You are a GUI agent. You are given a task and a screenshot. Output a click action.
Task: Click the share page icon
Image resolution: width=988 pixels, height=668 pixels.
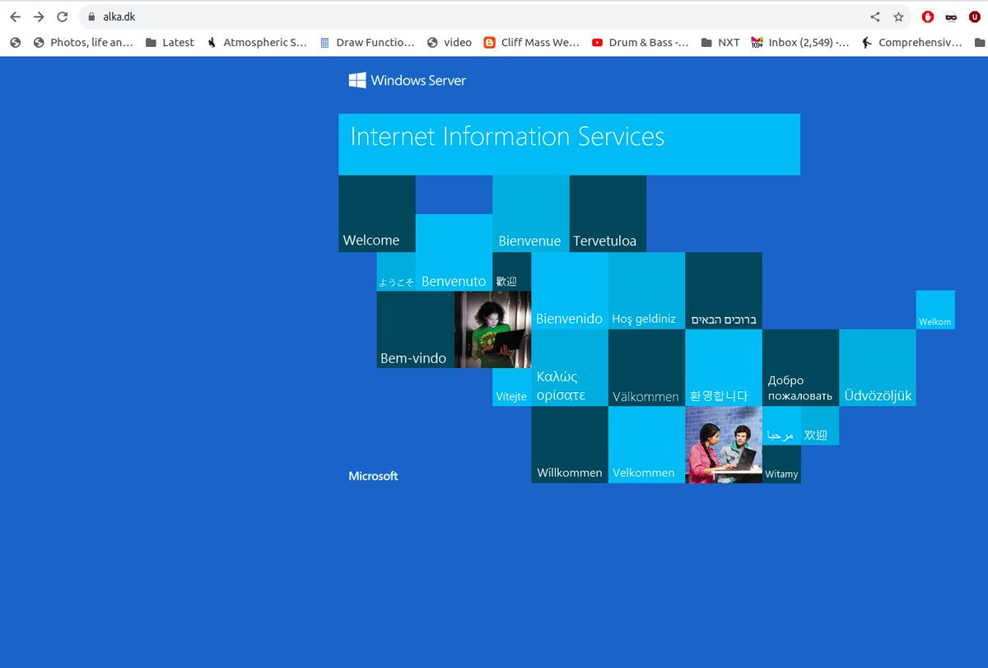tap(875, 16)
